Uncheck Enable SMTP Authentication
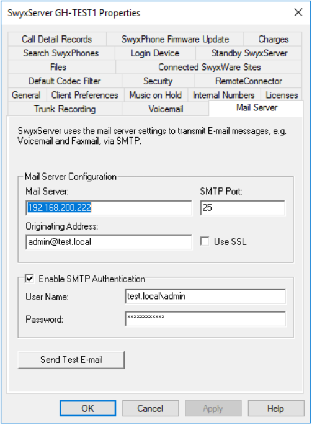This screenshot has width=312, height=425. pyautogui.click(x=30, y=279)
